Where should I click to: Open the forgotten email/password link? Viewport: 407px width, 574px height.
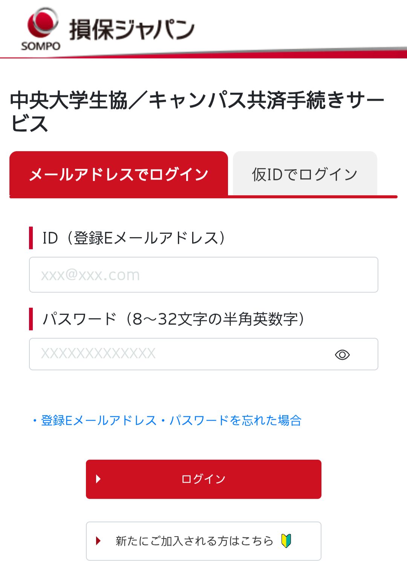point(171,420)
